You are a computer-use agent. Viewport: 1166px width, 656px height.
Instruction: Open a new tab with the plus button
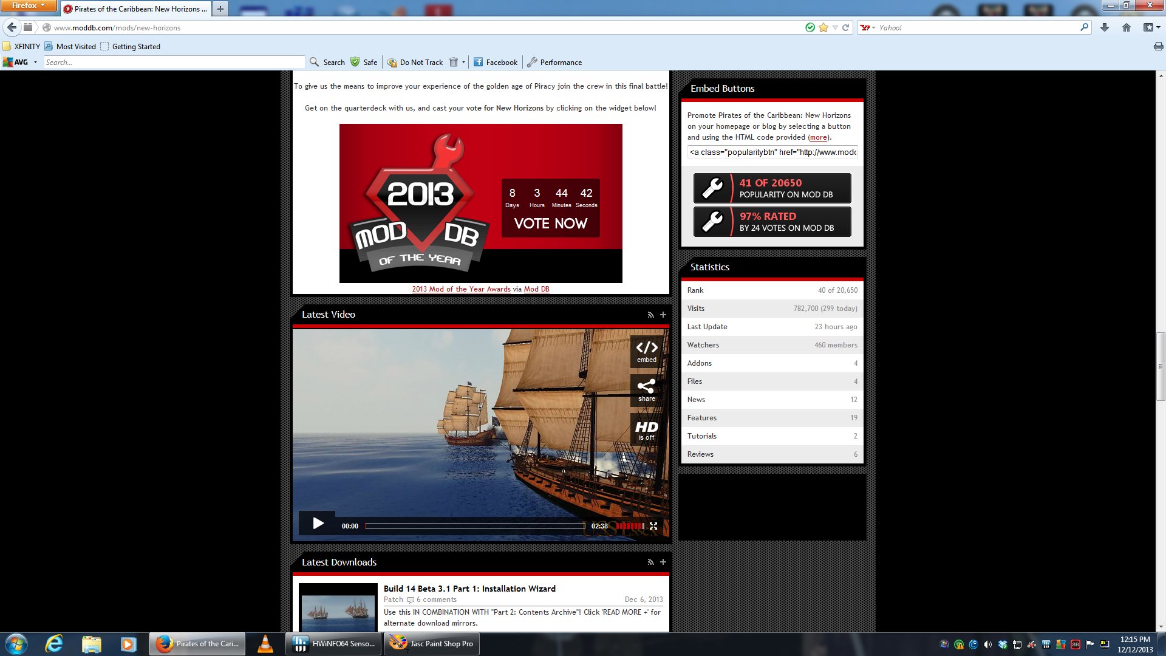[220, 9]
